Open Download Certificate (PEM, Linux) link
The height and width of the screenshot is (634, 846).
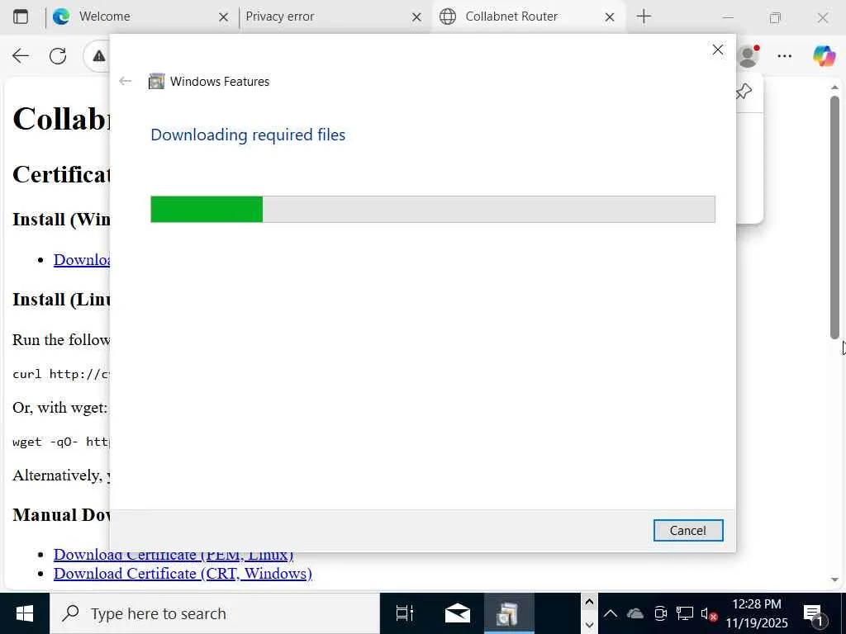[173, 556]
